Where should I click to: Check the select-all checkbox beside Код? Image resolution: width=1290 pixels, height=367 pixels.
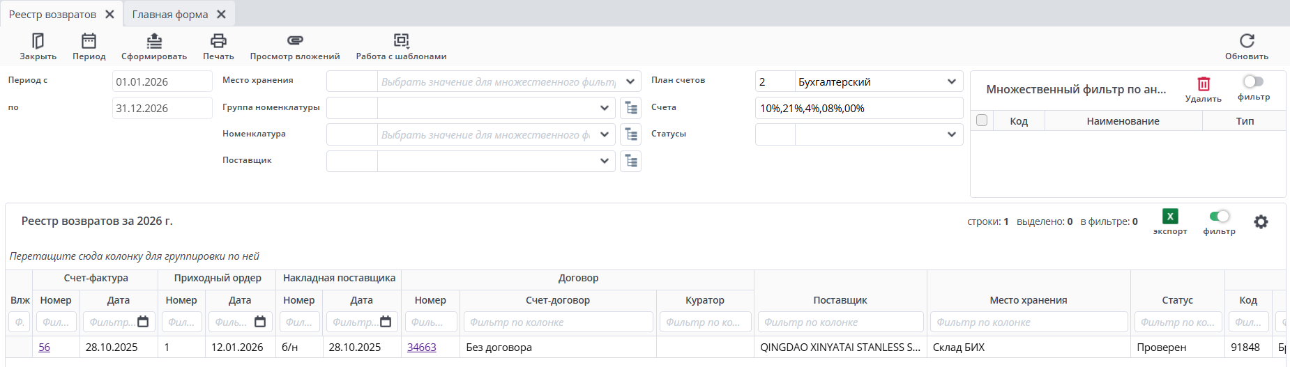pyautogui.click(x=982, y=120)
